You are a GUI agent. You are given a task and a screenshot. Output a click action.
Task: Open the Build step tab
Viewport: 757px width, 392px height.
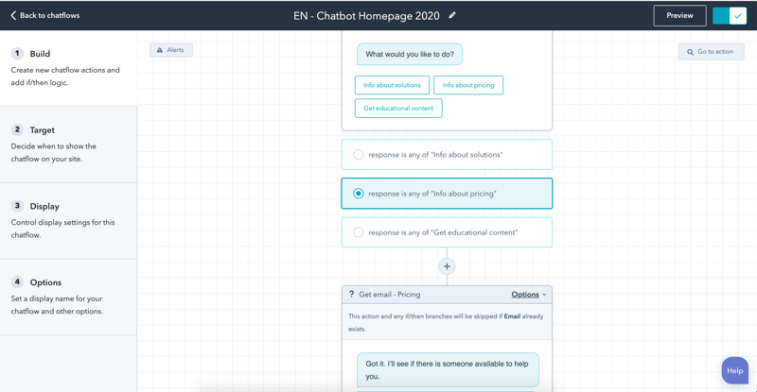(x=68, y=68)
